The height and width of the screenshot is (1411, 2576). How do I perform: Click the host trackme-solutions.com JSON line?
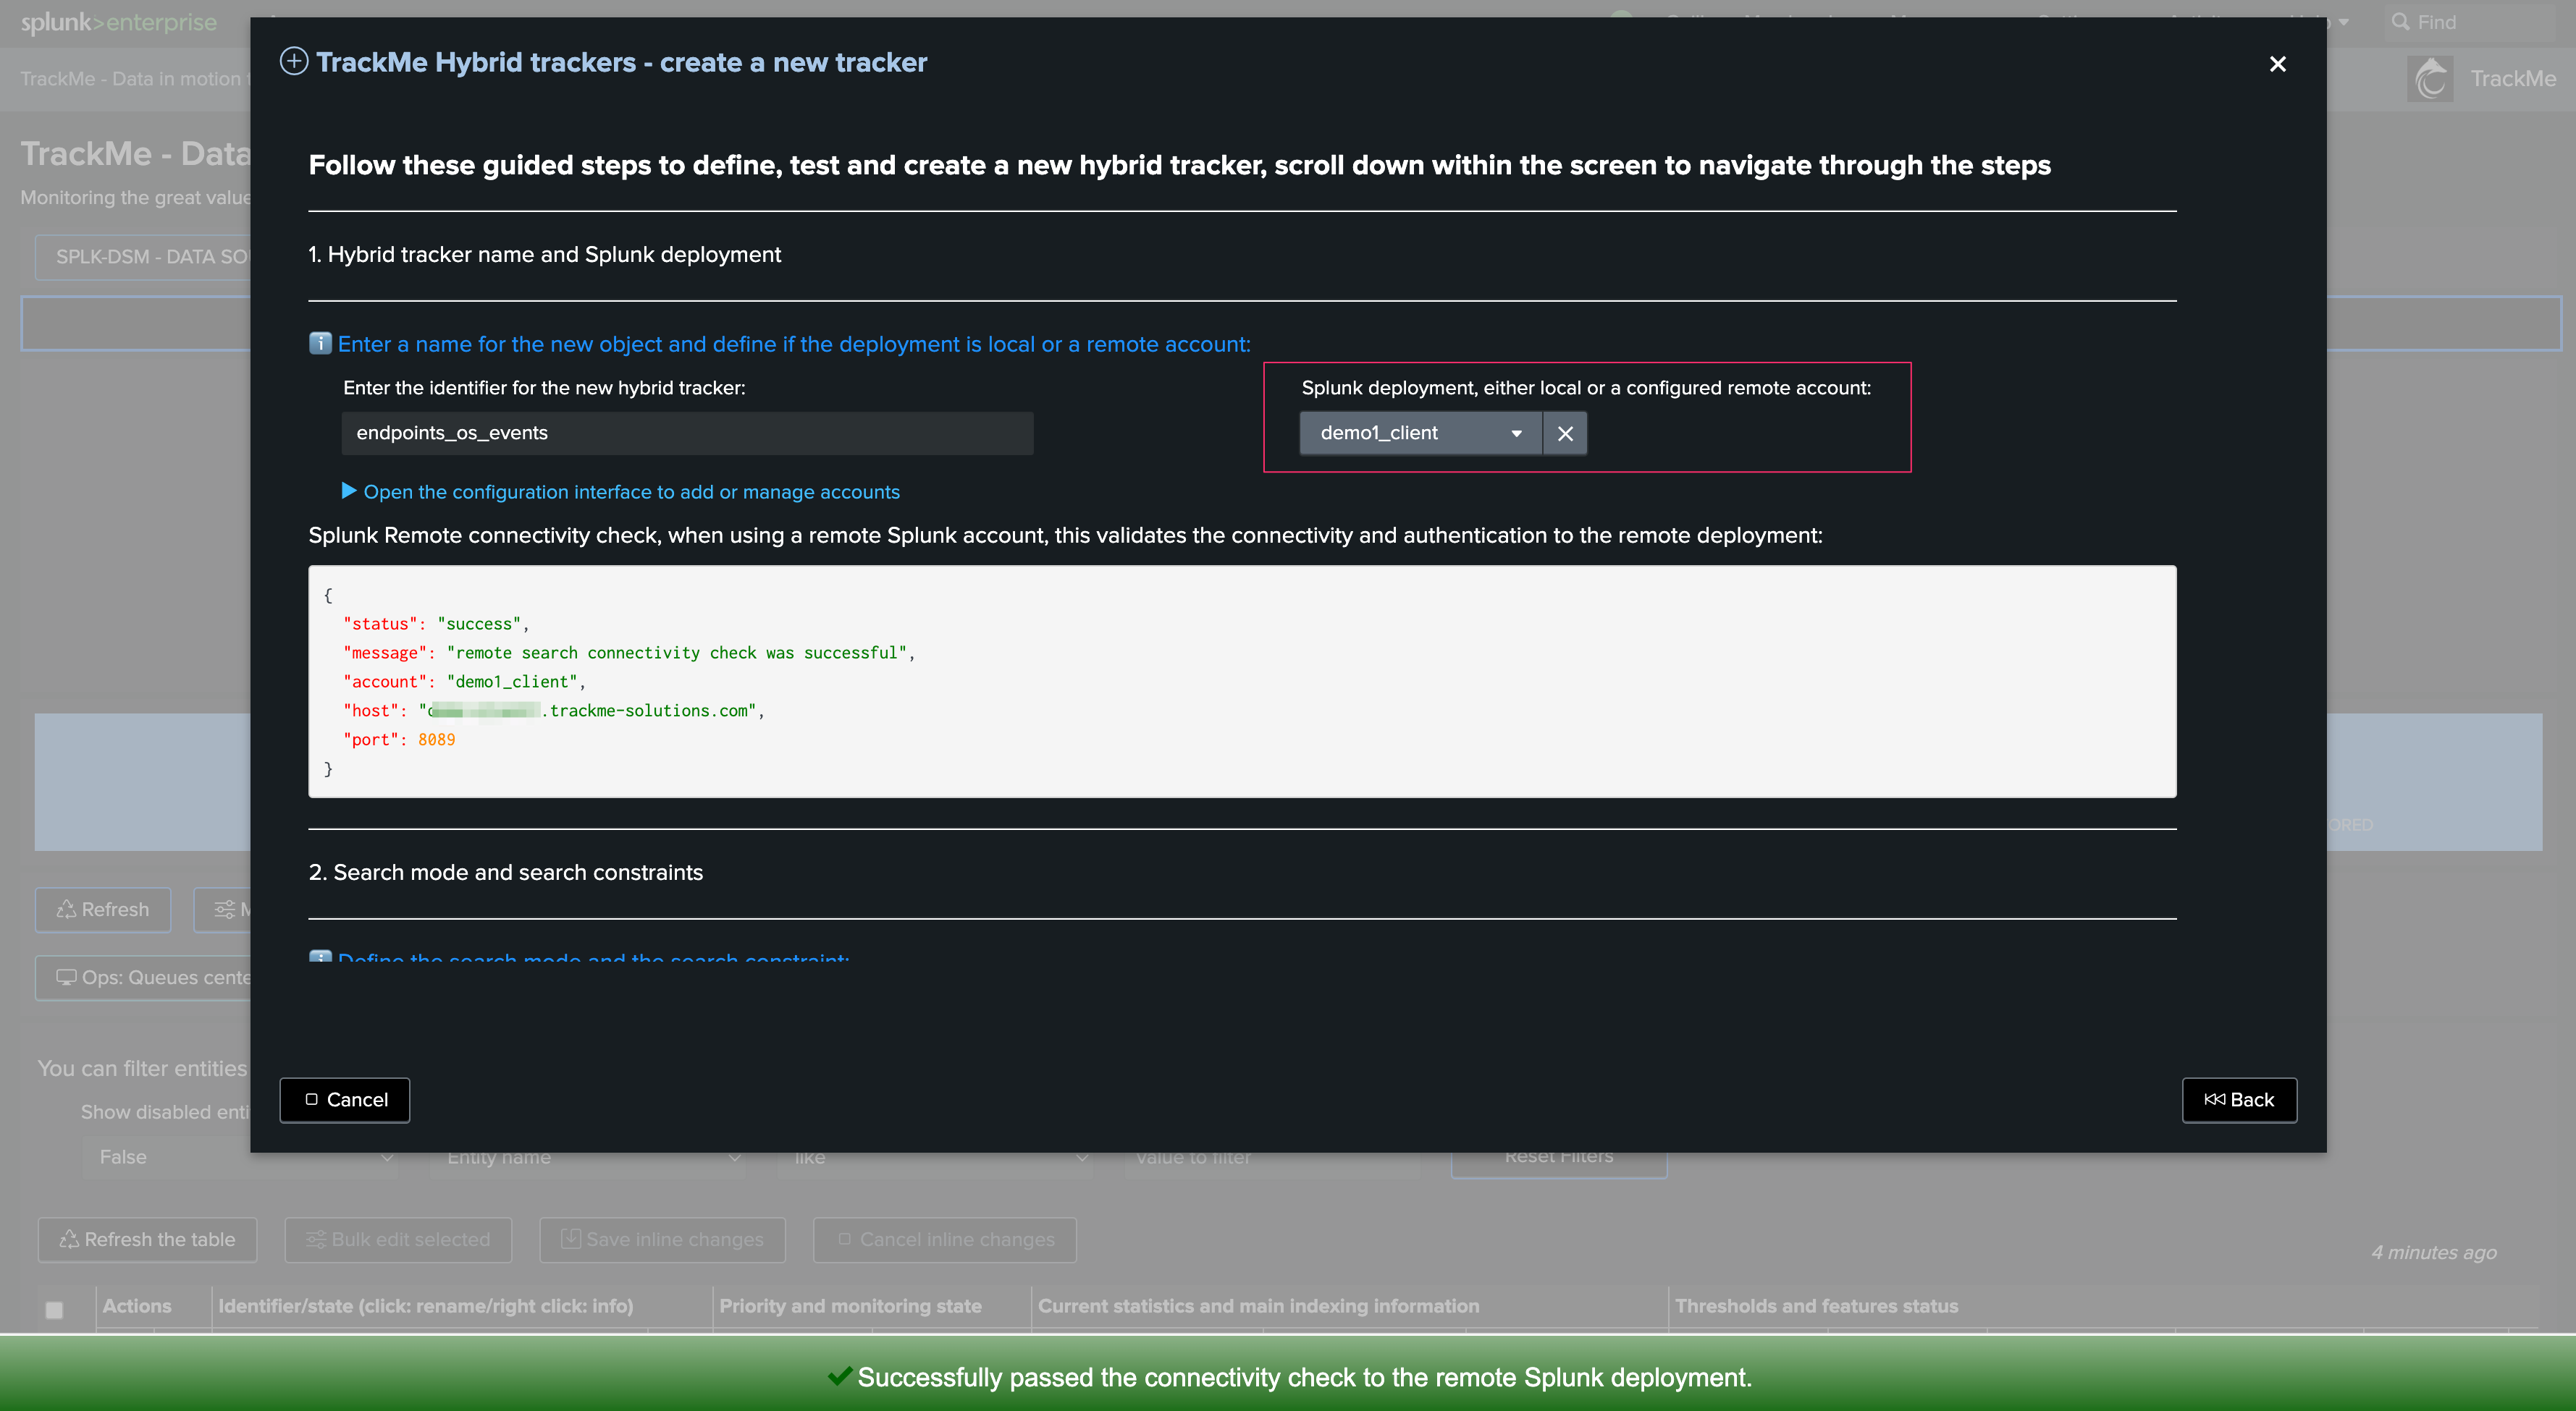(x=554, y=711)
